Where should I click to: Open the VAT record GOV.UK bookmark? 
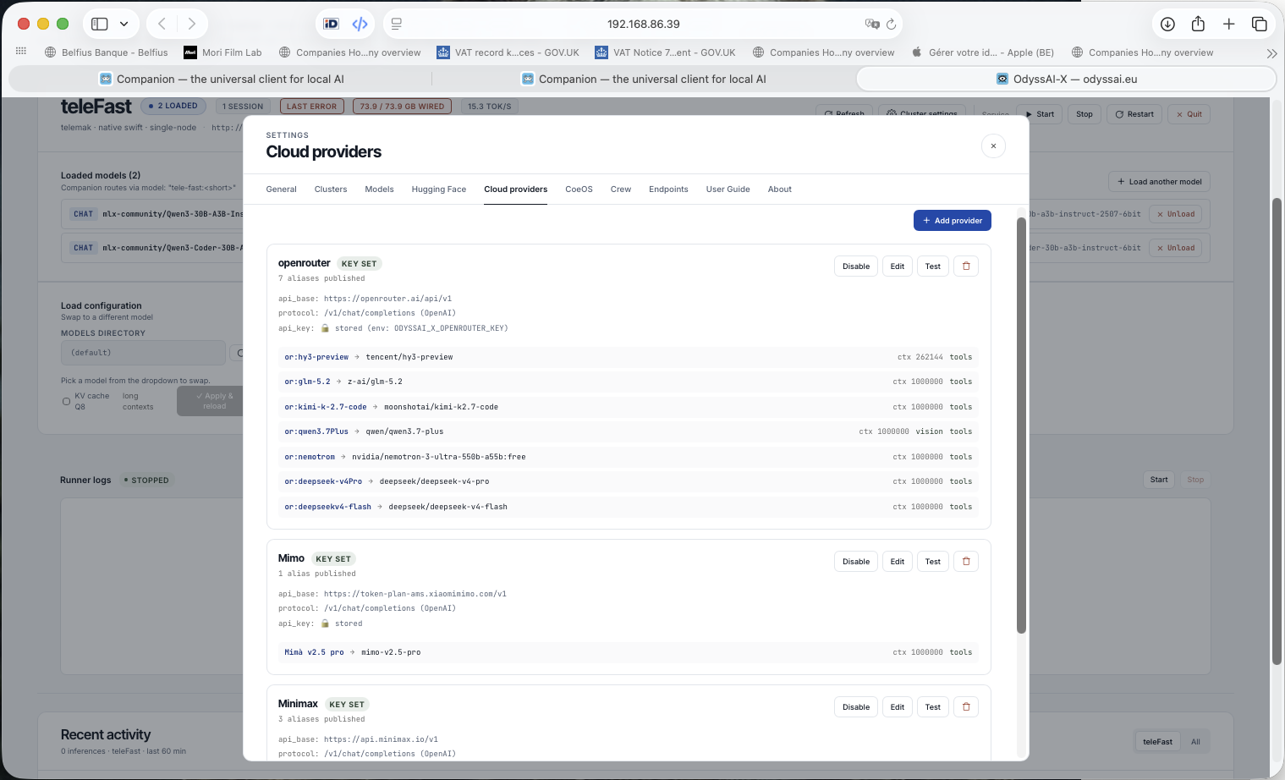pos(508,52)
